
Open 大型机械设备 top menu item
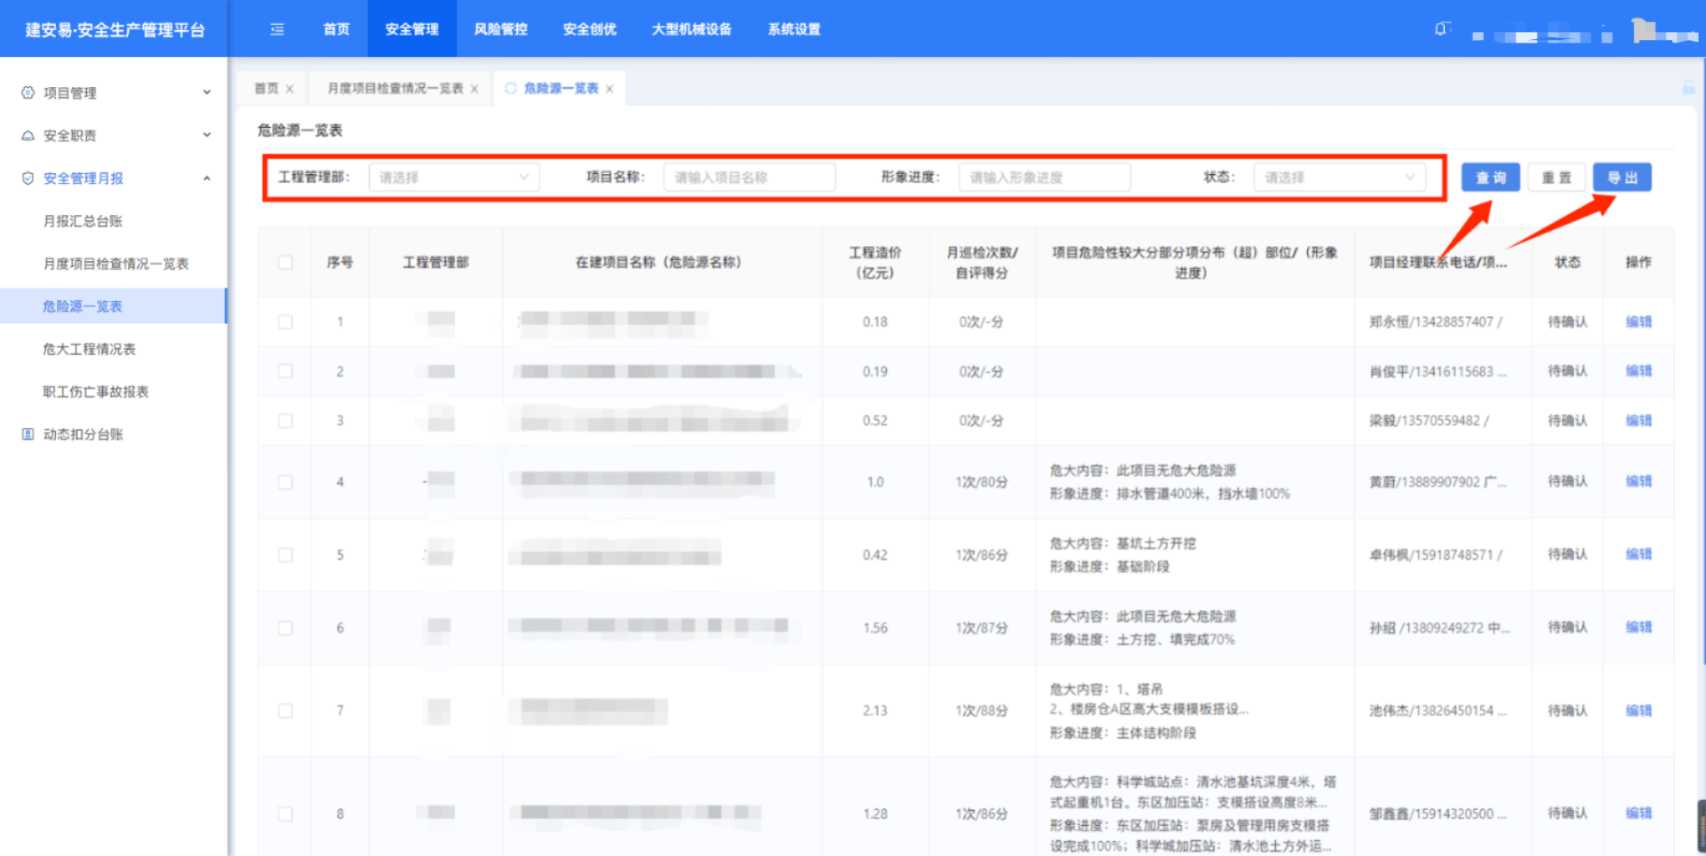pyautogui.click(x=691, y=29)
